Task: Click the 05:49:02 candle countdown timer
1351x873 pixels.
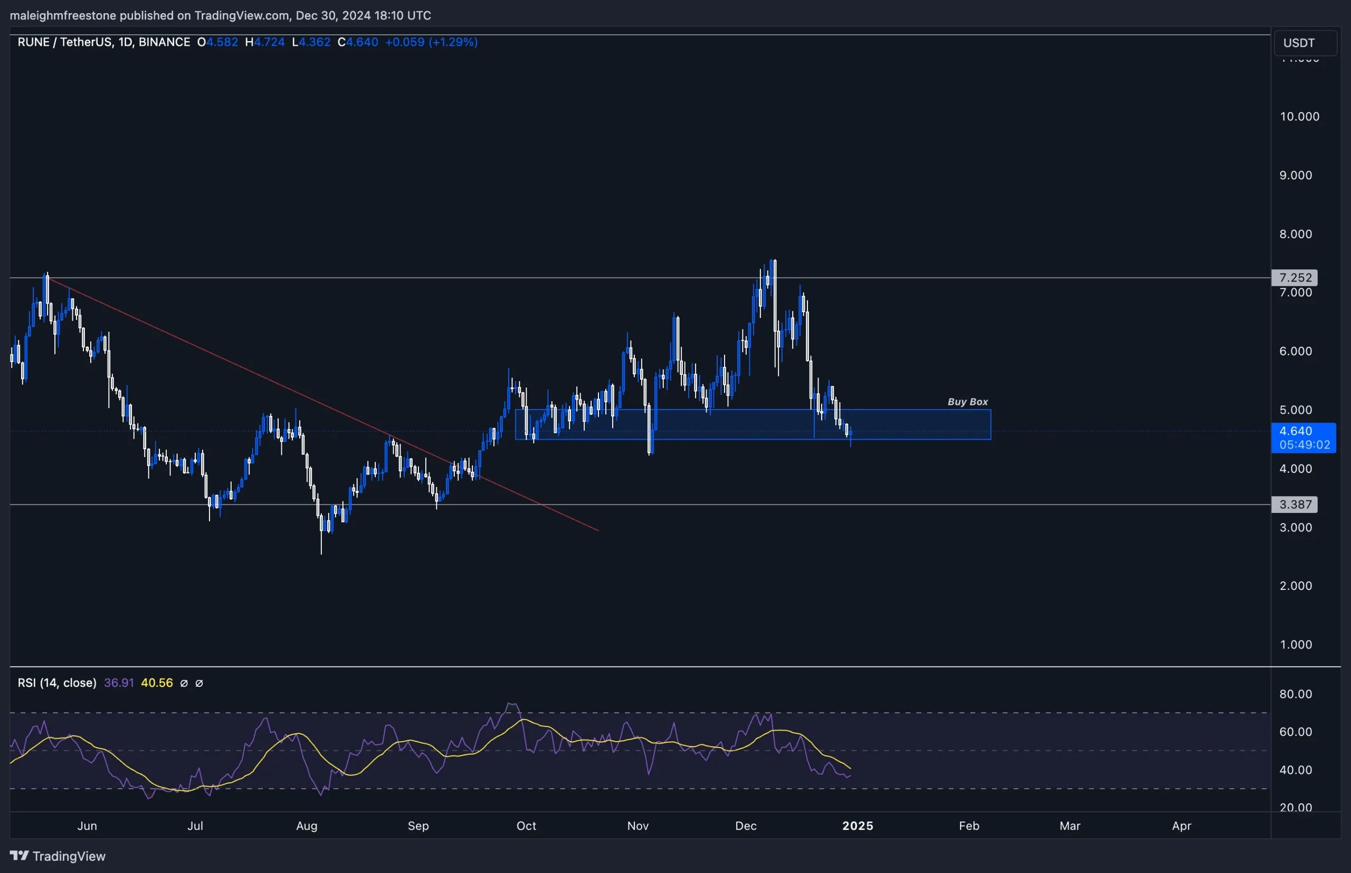Action: pos(1304,445)
